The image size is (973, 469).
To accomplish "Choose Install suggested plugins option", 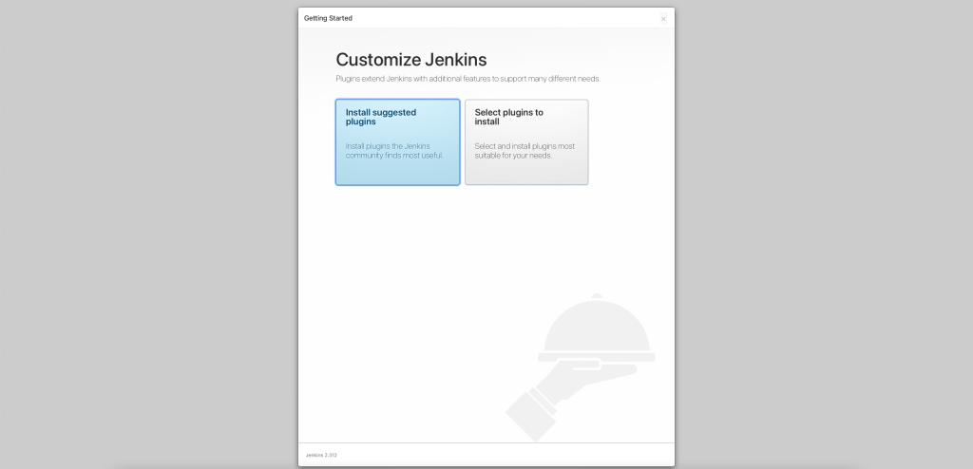I will (398, 142).
